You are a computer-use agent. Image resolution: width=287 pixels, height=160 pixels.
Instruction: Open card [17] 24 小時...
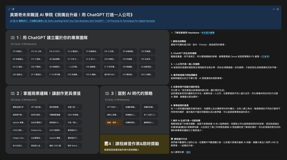coord(37,52)
